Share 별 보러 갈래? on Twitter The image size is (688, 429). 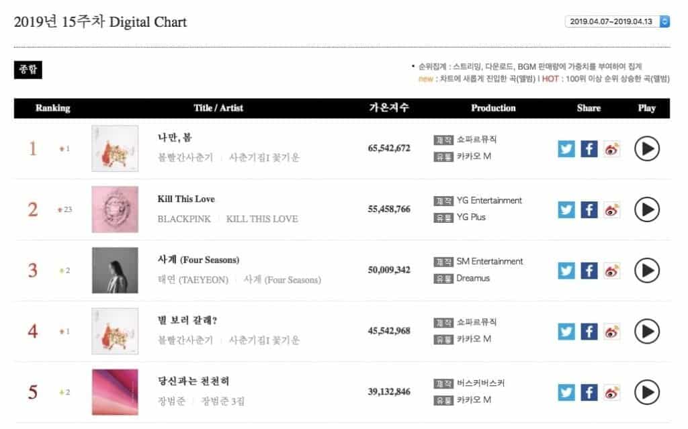(566, 332)
